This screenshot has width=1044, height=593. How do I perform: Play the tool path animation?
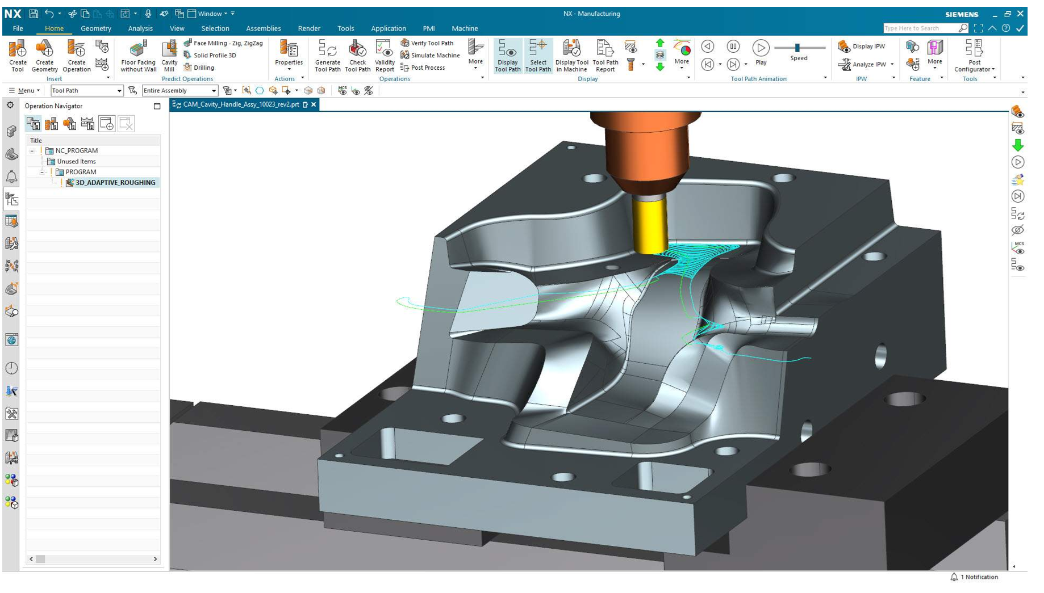[761, 52]
